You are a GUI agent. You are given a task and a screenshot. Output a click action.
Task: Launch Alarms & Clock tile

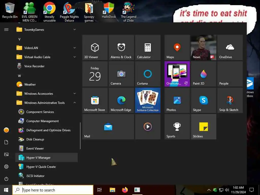tap(121, 47)
